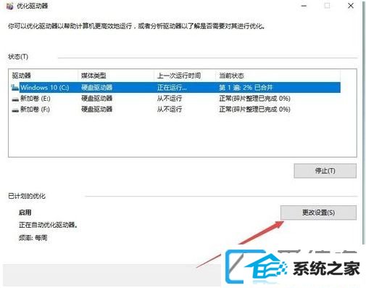Image resolution: width=366 pixels, height=288 pixels.
Task: Click 从不运行 in the E: row
Action: (170, 99)
